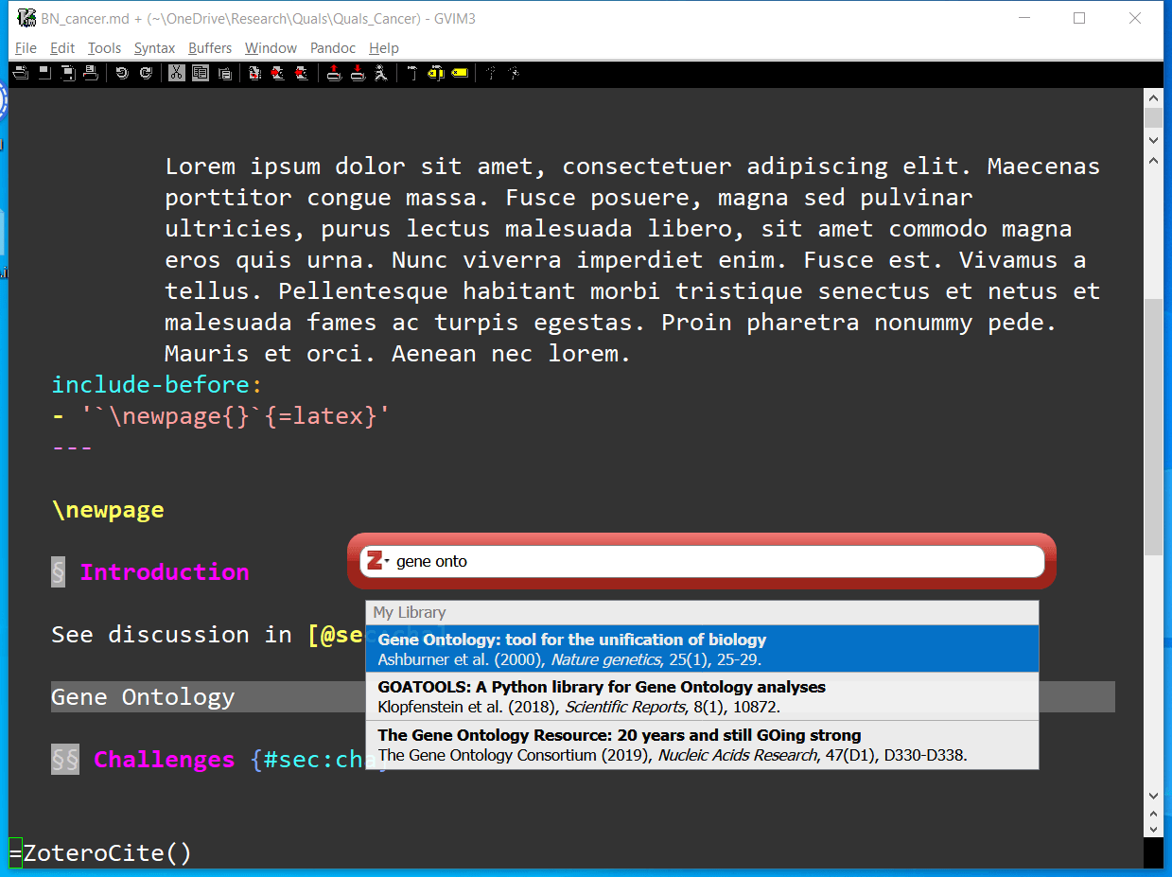Save the current file via toolbar
The image size is (1172, 877).
click(43, 73)
